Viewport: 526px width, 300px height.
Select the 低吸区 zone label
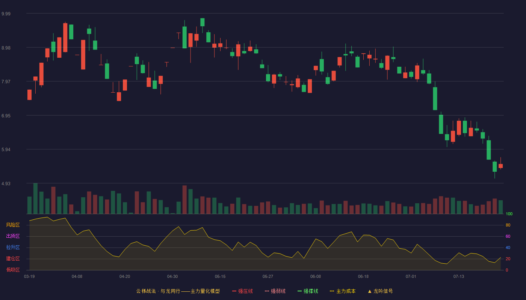click(x=13, y=270)
